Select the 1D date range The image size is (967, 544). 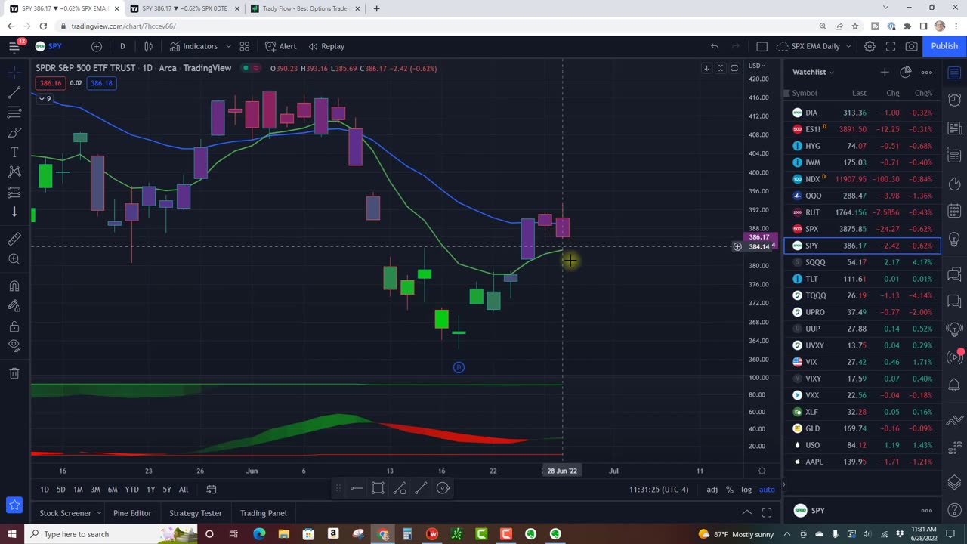click(45, 490)
